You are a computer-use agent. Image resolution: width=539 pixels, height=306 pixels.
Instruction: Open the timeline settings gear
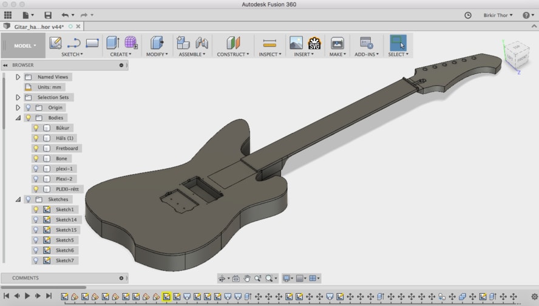(x=534, y=296)
